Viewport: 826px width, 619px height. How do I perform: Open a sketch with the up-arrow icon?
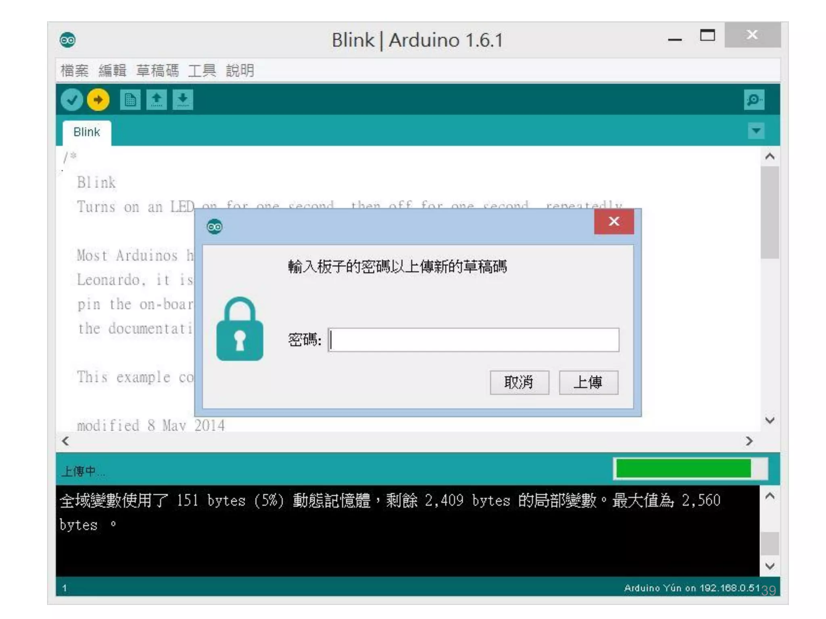[156, 100]
